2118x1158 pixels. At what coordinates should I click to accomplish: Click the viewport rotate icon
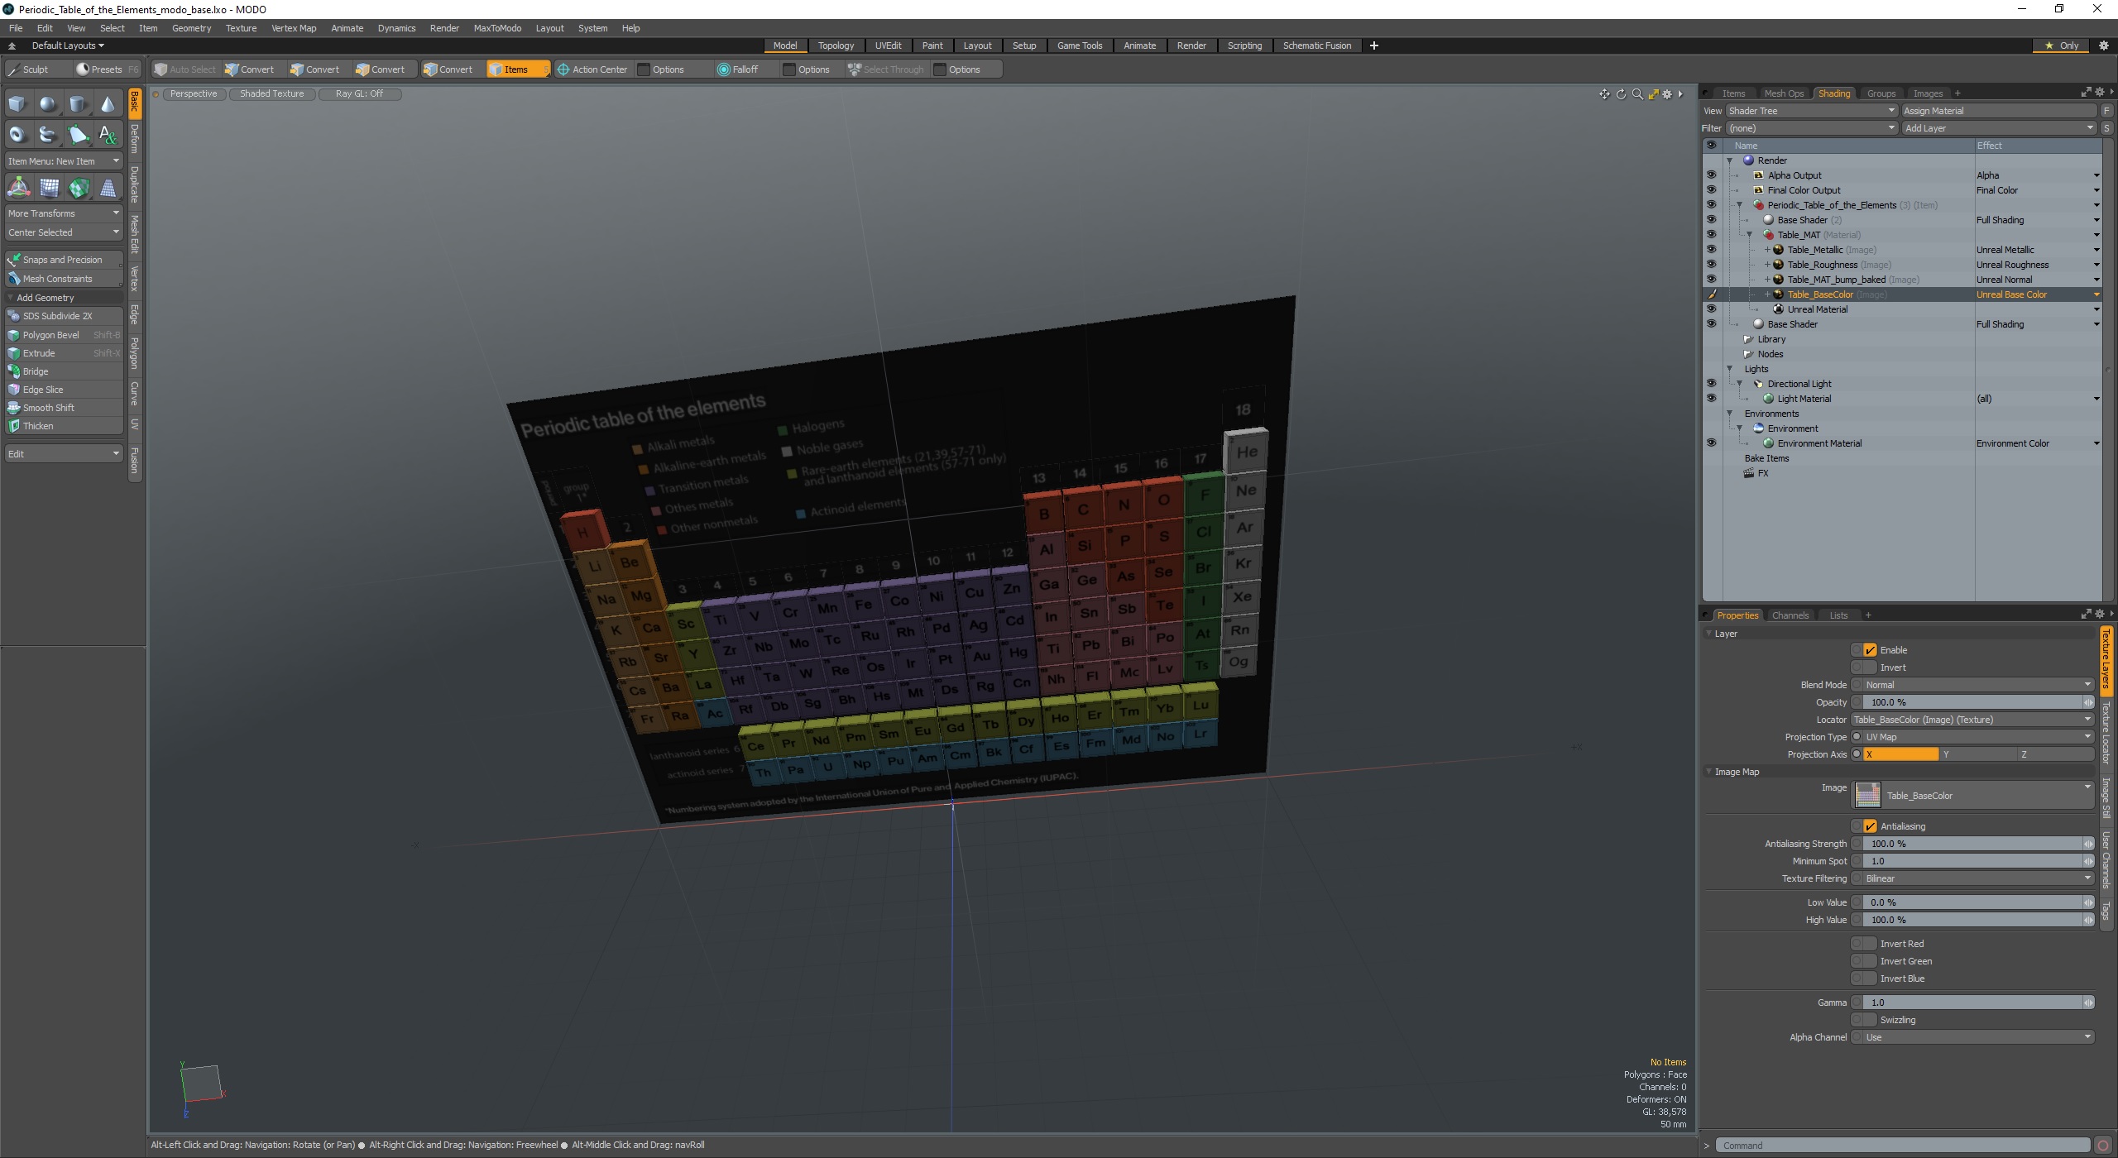(x=1621, y=94)
